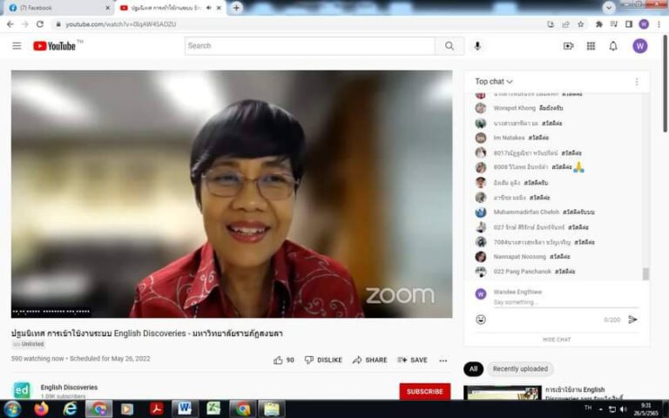Image resolution: width=669 pixels, height=418 pixels.
Task: Subscribe to English Discoveries channel
Action: point(424,391)
